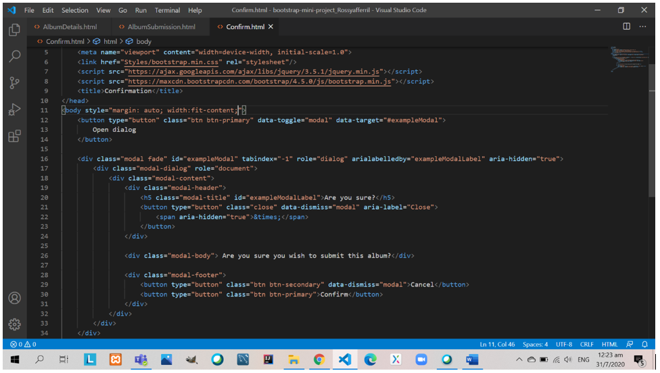The width and height of the screenshot is (660, 373).
Task: Open the Windows Action Center notifications
Action: point(640,360)
